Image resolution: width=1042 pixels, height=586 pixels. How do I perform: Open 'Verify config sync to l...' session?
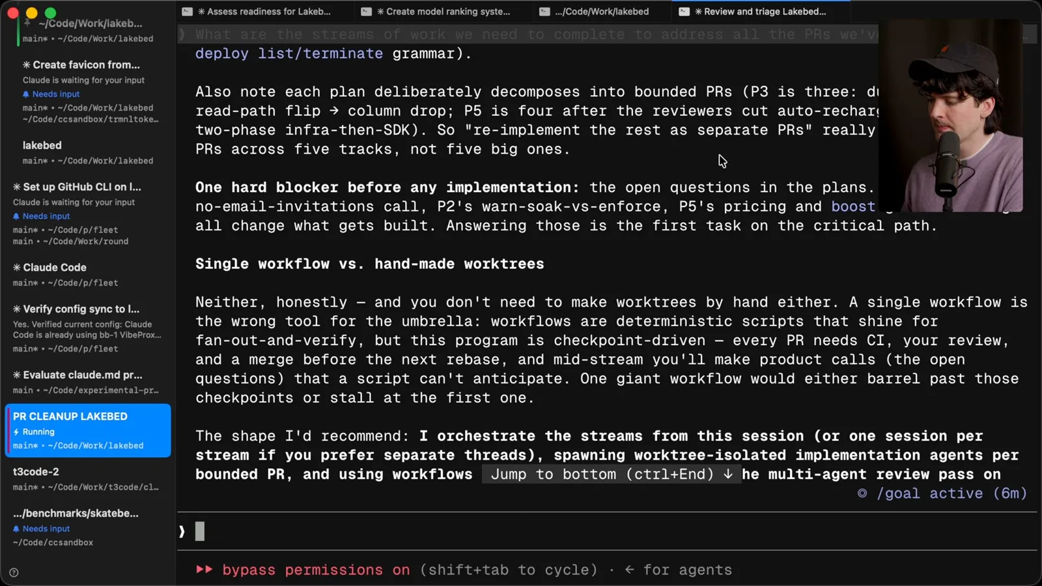88,328
